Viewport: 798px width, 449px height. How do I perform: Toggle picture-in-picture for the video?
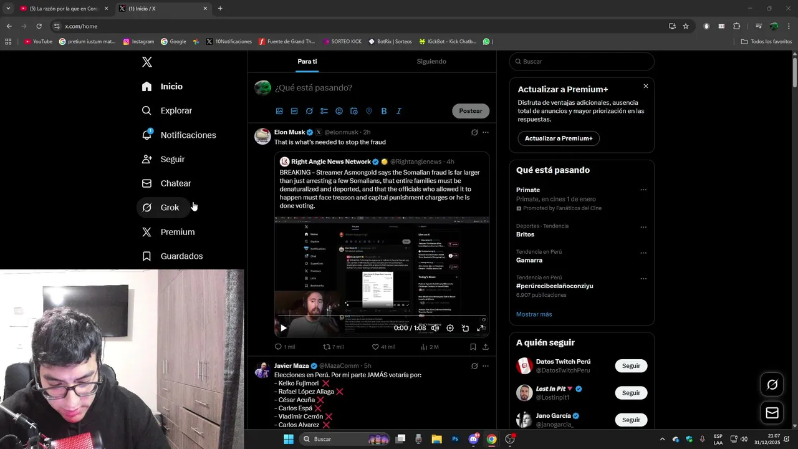465,328
